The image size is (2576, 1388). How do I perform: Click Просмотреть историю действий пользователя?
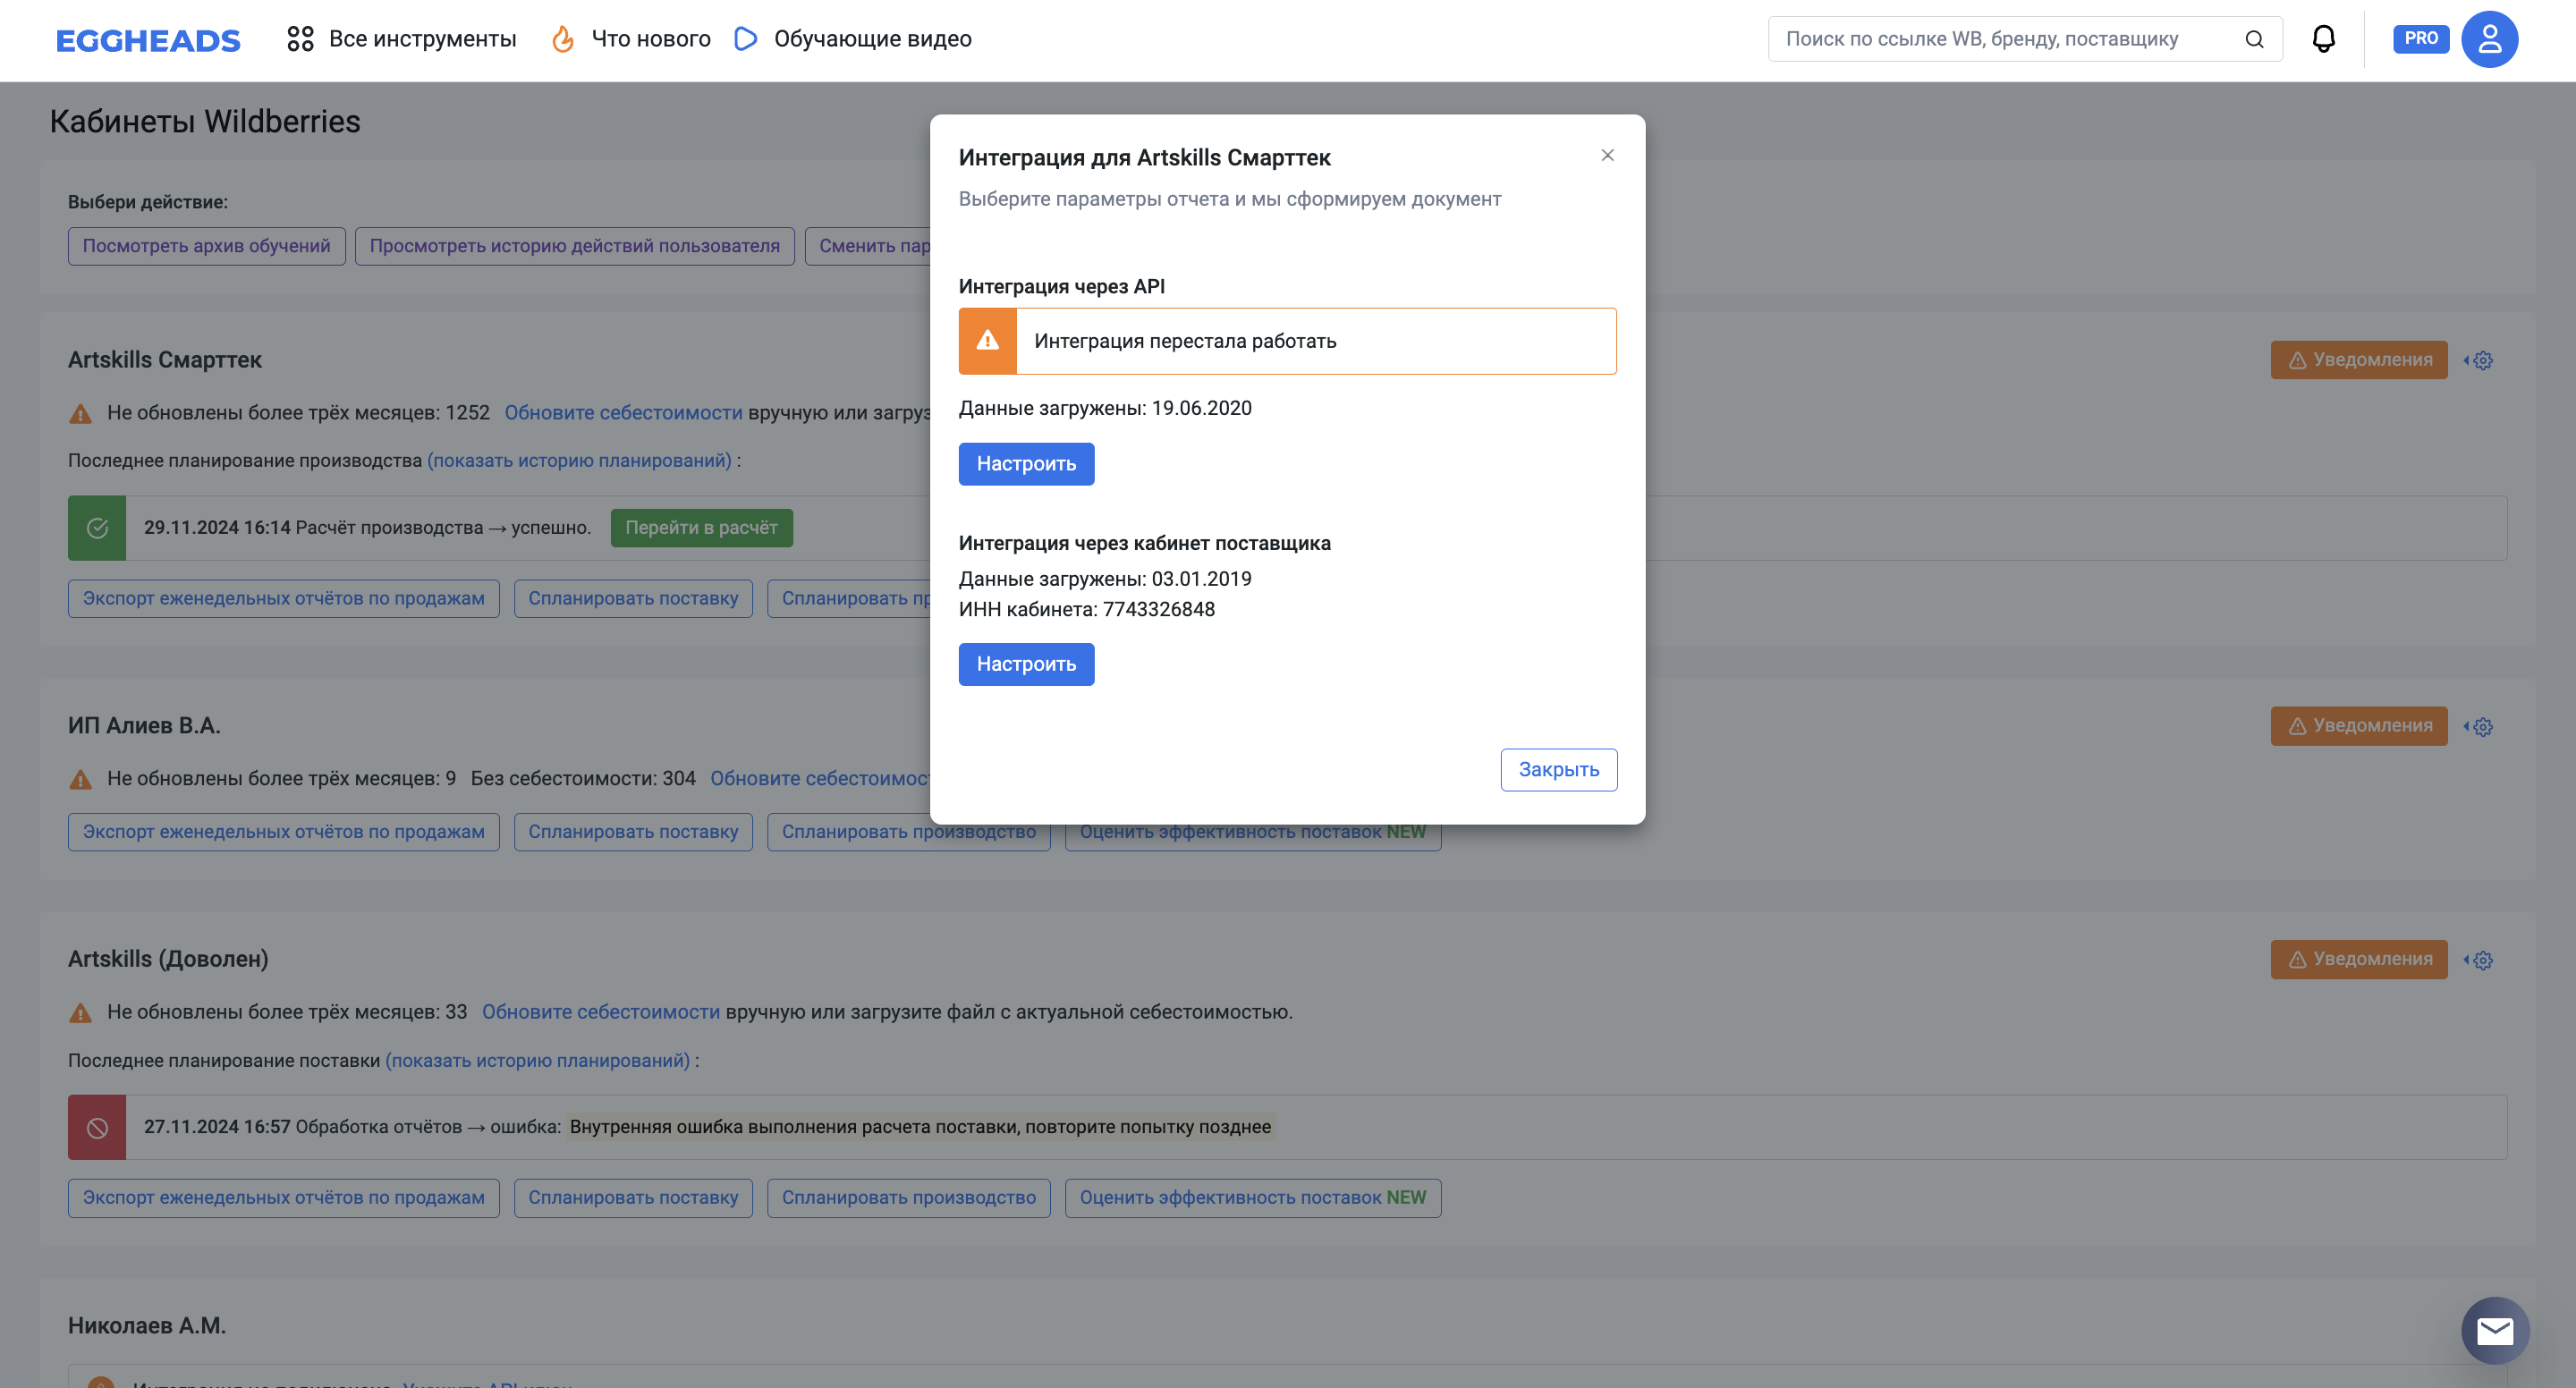click(x=574, y=246)
